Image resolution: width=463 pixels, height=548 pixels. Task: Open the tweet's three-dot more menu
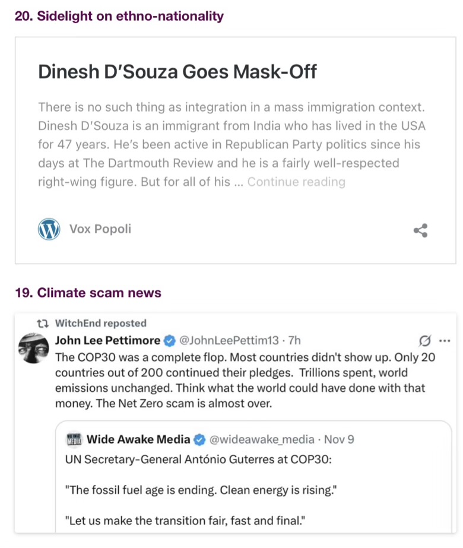[445, 341]
